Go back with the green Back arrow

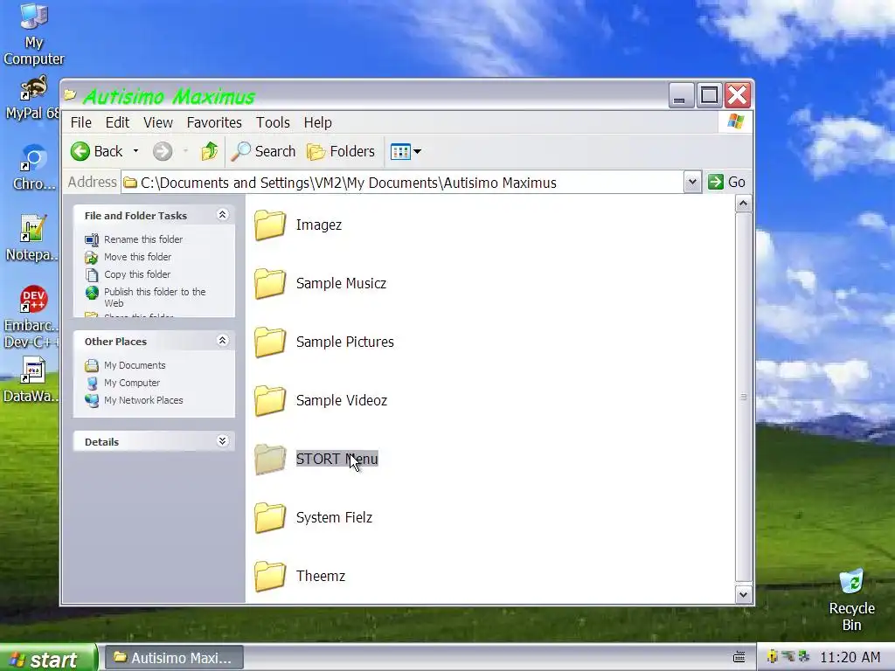pyautogui.click(x=96, y=151)
